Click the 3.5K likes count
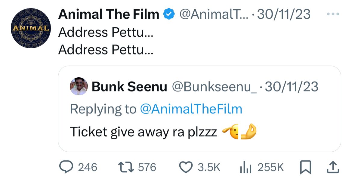352x185 pixels. point(209,168)
